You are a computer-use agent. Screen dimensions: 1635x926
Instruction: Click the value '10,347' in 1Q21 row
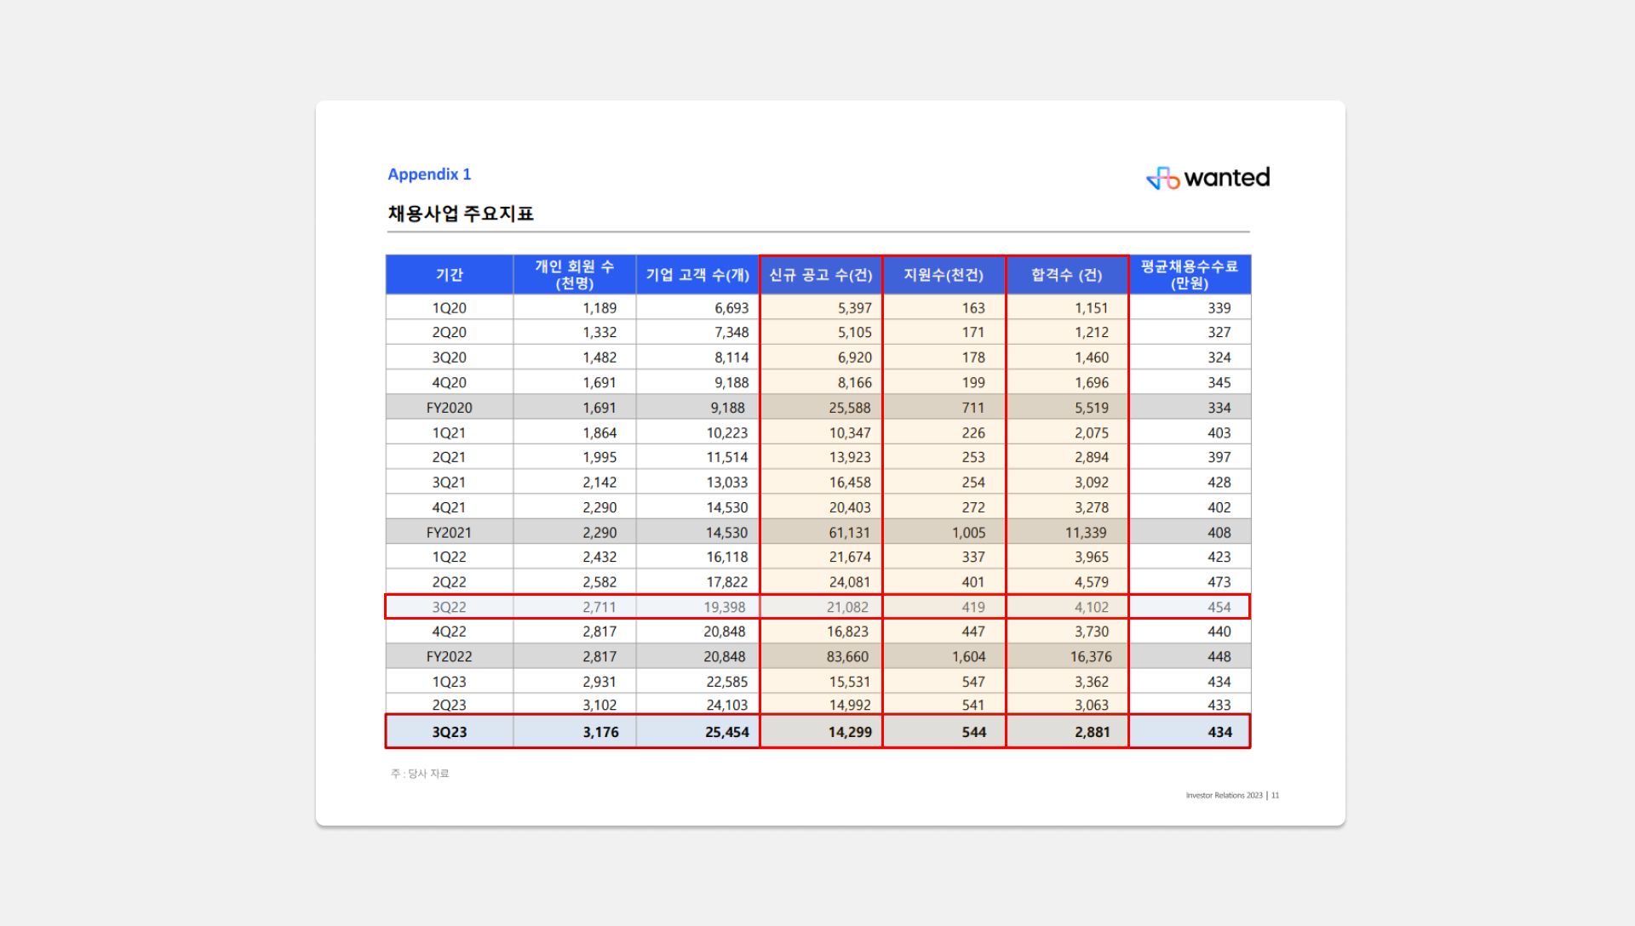tap(850, 433)
